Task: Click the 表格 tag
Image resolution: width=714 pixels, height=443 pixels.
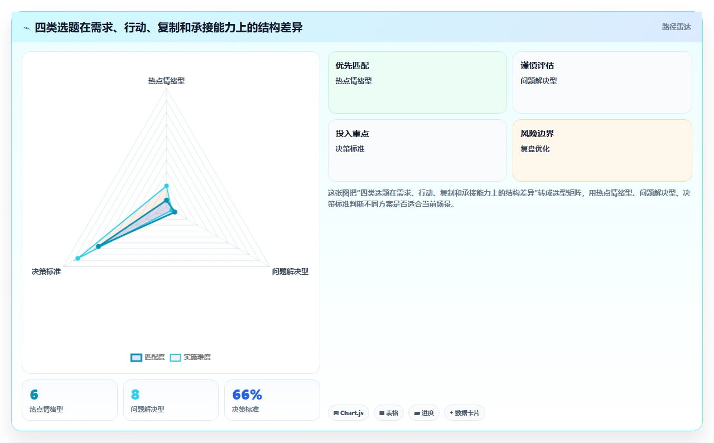Action: pos(389,413)
